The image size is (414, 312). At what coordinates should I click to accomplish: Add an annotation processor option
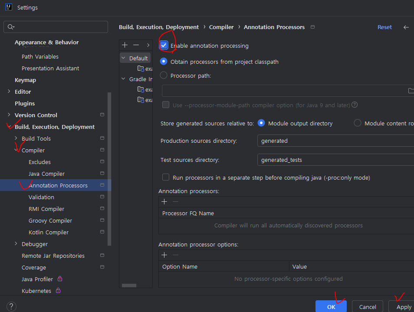[164, 255]
